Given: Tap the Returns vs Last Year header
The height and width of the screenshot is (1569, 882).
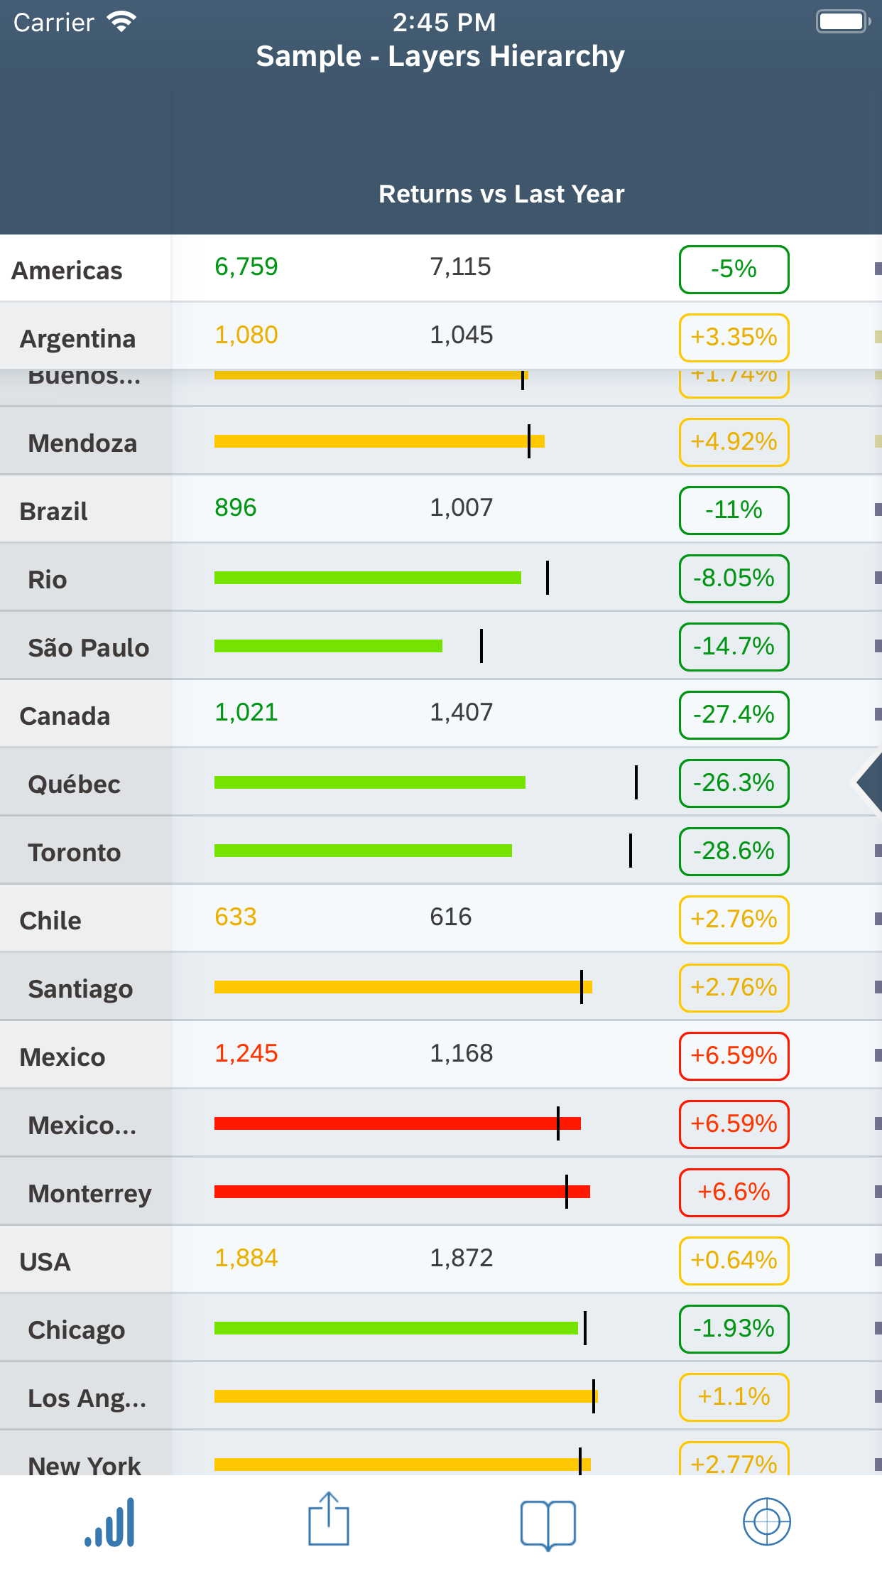Looking at the screenshot, I should pos(501,194).
